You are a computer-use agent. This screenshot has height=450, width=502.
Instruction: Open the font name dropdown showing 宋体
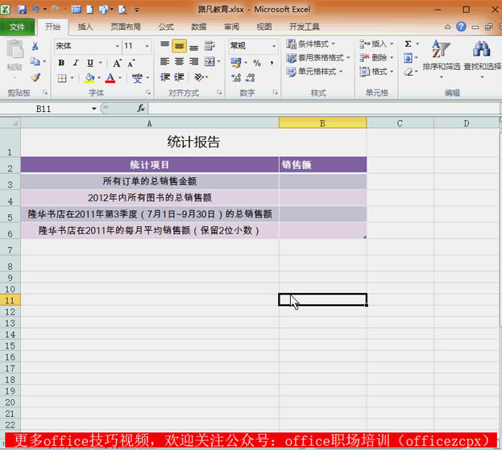tap(85, 46)
